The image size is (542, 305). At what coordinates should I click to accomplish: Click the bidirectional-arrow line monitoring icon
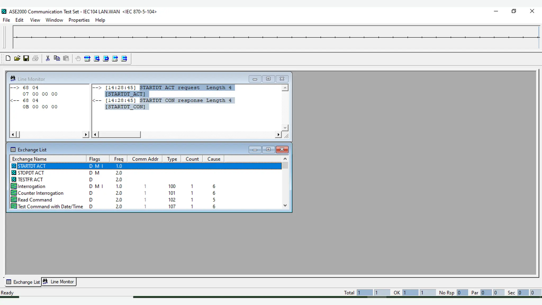tap(87, 59)
